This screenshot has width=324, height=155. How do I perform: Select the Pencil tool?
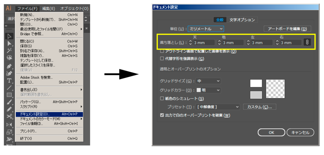tap(9, 109)
